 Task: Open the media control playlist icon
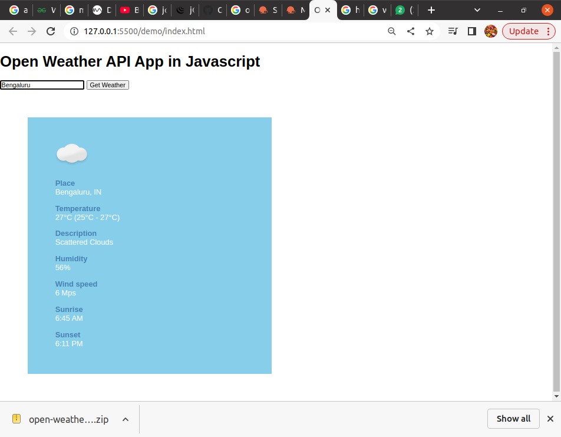click(453, 31)
